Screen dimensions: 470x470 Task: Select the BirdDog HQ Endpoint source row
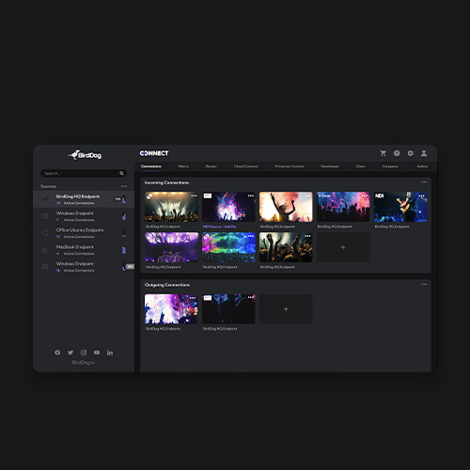click(84, 199)
